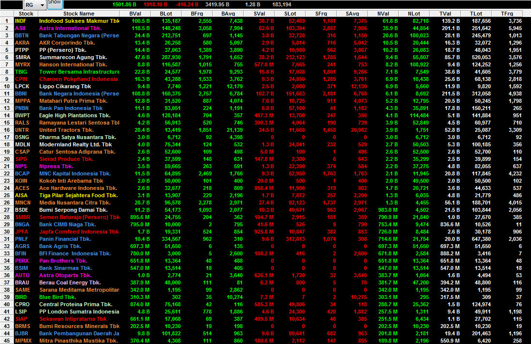Sort by the TVal column header

pyautogui.click(x=445, y=14)
